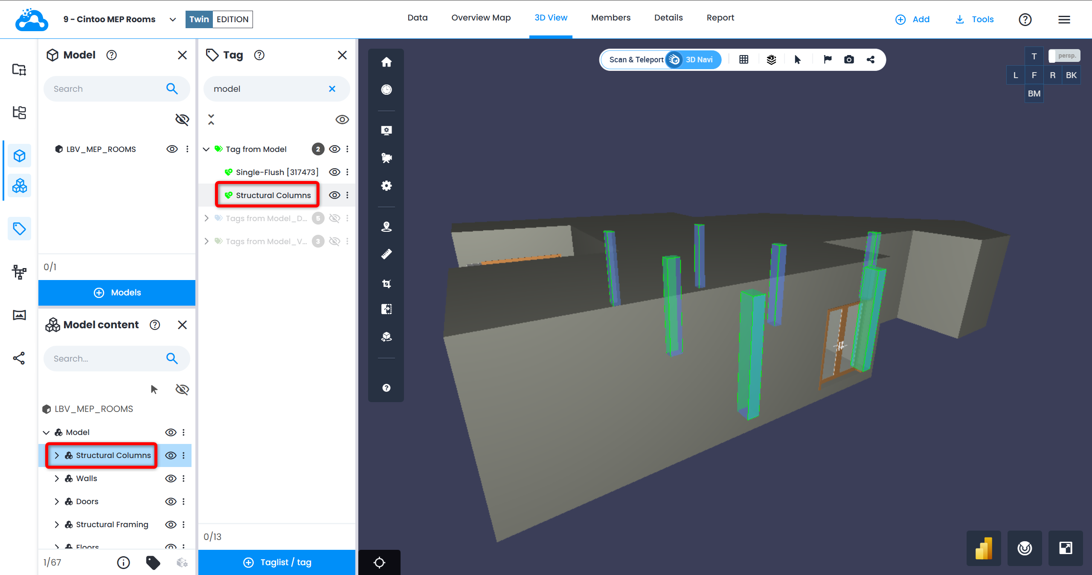Click the home view icon
This screenshot has width=1092, height=575.
[386, 62]
